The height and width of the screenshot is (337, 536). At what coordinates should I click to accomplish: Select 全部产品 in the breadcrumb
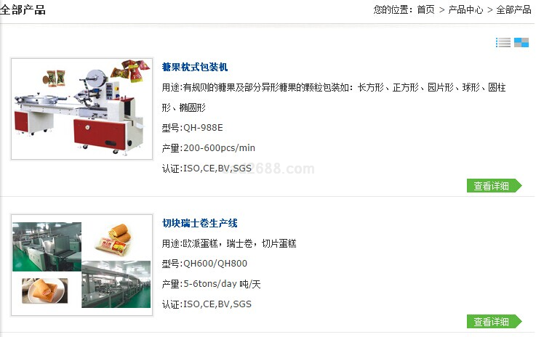click(513, 10)
